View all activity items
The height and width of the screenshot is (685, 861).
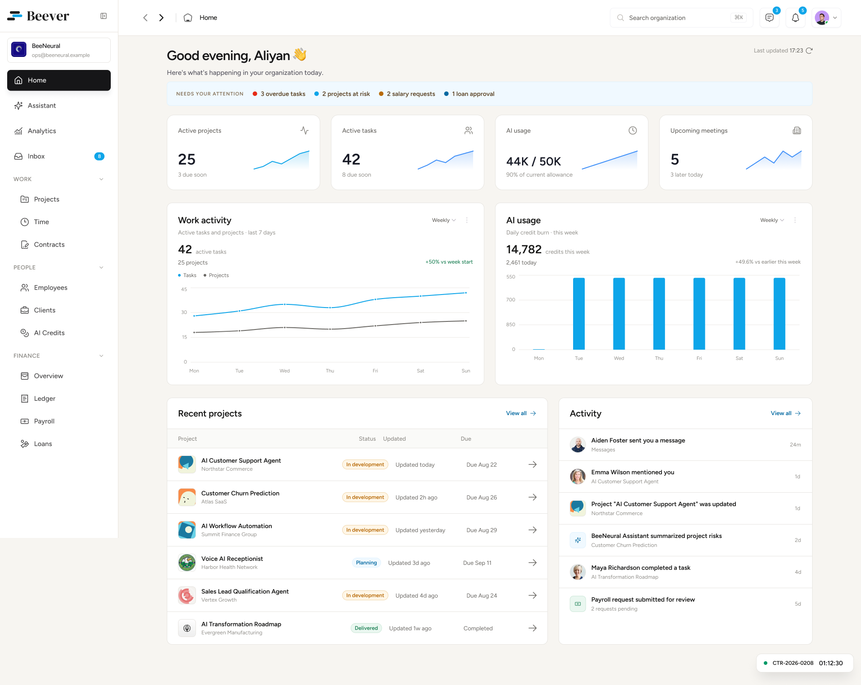pos(786,413)
